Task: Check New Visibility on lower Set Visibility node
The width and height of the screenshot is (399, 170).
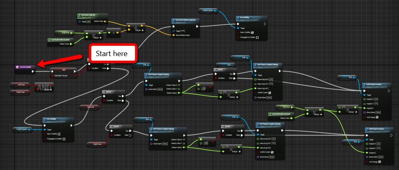Action: pos(59,134)
